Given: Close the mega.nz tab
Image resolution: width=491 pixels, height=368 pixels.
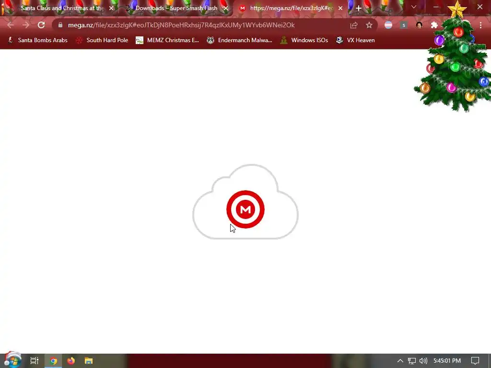Looking at the screenshot, I should click(340, 8).
